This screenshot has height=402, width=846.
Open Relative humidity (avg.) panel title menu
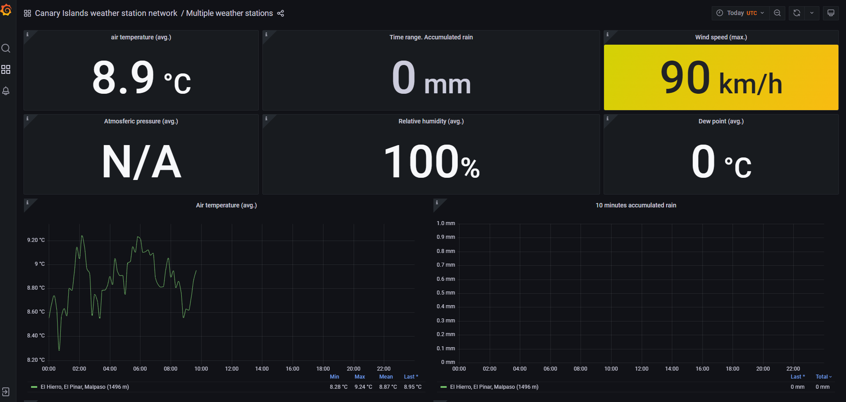431,121
